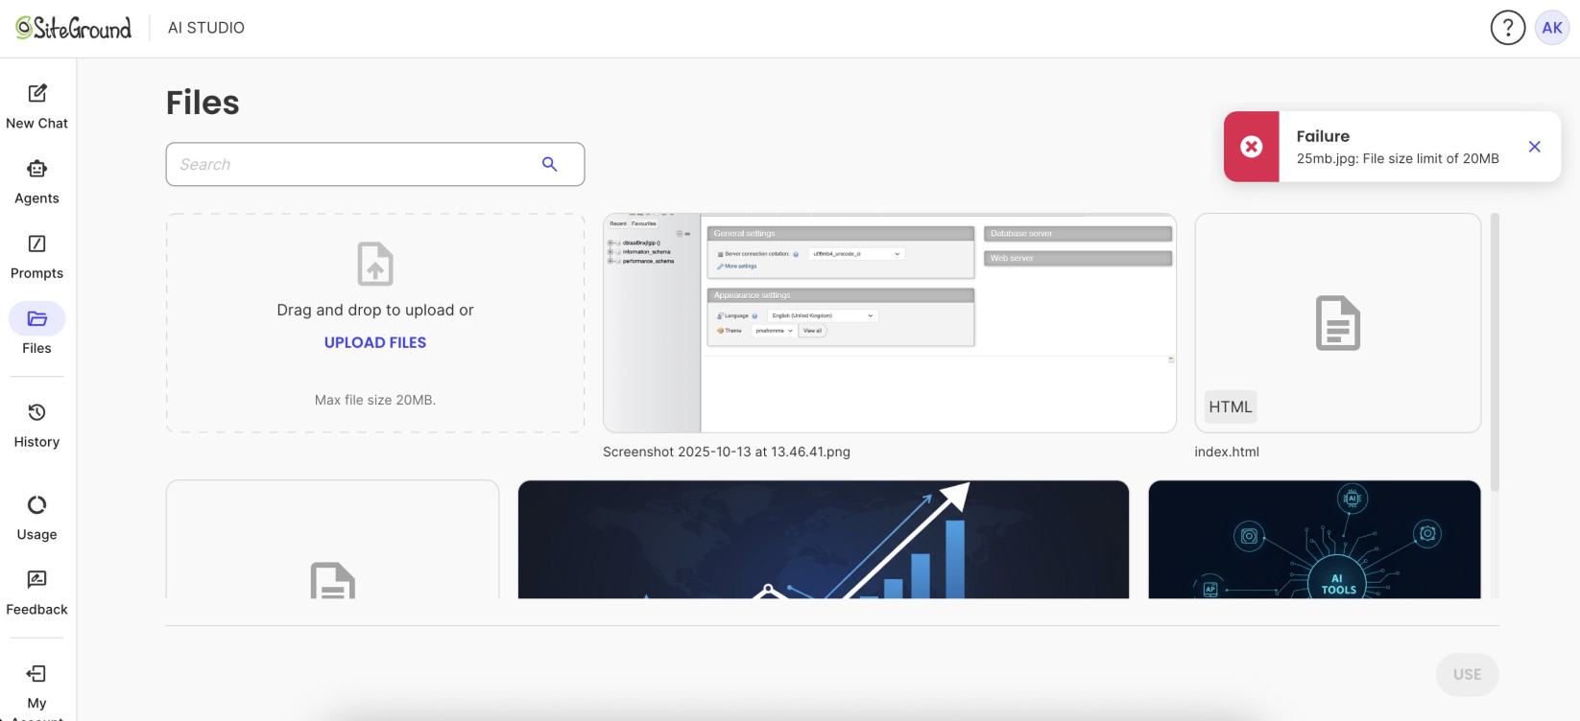Click UPLOAD FILES link
Screen dimensions: 1580x721
point(375,342)
